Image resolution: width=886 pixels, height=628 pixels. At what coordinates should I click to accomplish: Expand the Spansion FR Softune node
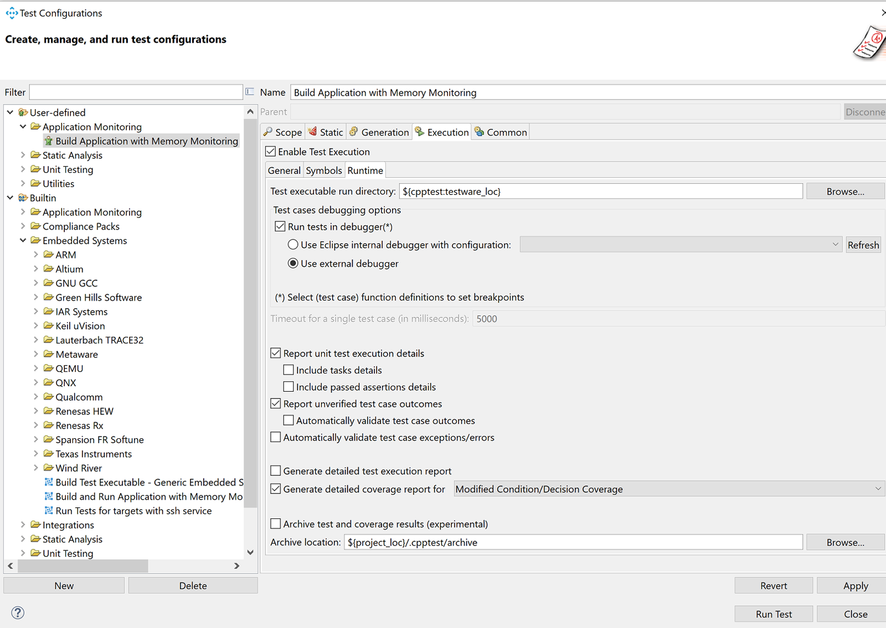pos(35,439)
